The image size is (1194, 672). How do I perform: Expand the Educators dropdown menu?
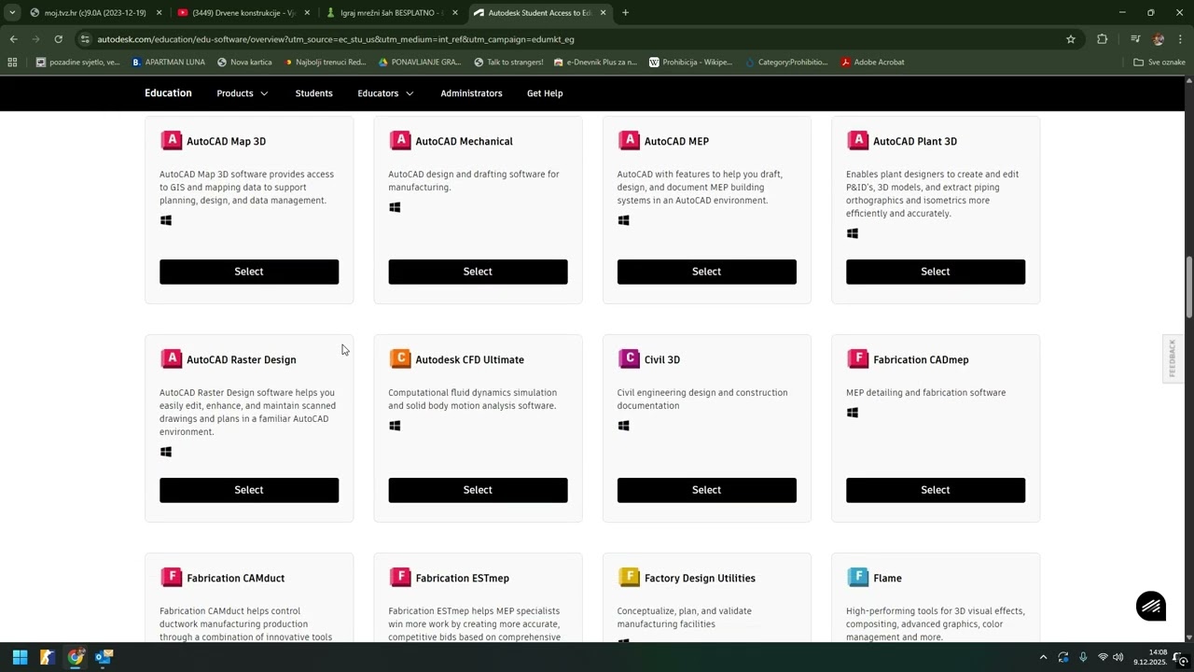[x=385, y=93]
